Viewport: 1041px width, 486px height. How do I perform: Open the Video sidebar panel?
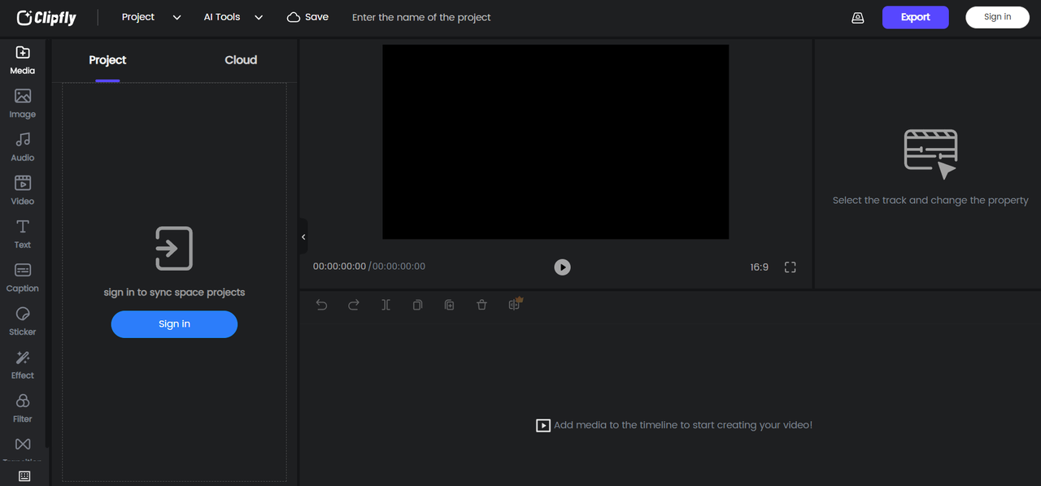(x=23, y=191)
